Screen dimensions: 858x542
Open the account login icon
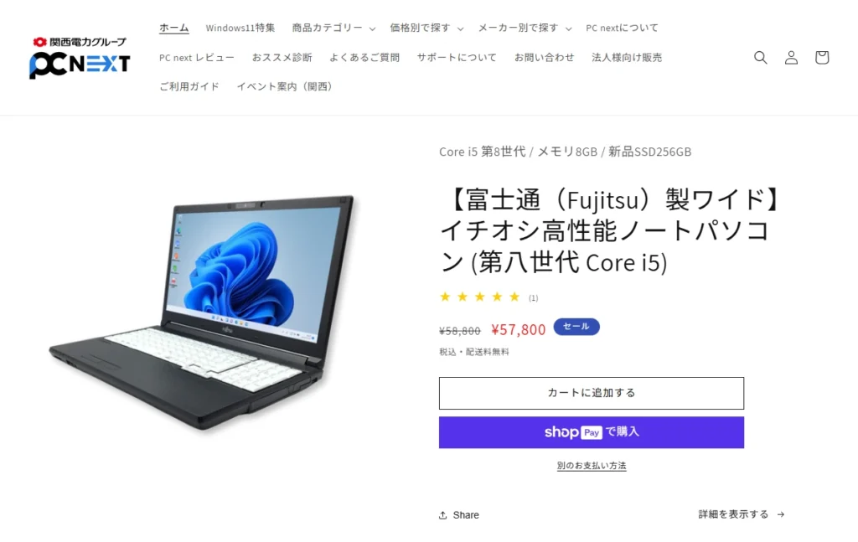(x=791, y=58)
